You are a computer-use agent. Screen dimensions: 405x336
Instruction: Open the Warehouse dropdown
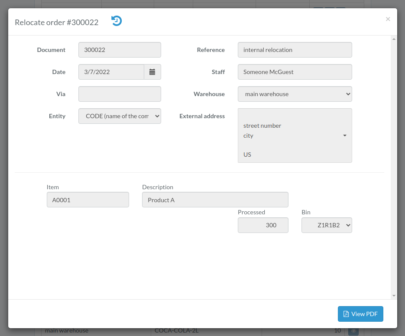point(295,94)
